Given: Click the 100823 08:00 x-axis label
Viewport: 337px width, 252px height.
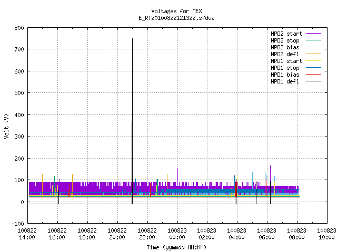Looking at the screenshot, I should [297, 234].
